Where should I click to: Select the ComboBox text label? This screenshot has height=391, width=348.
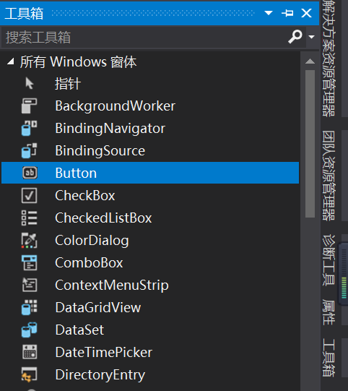(x=89, y=263)
